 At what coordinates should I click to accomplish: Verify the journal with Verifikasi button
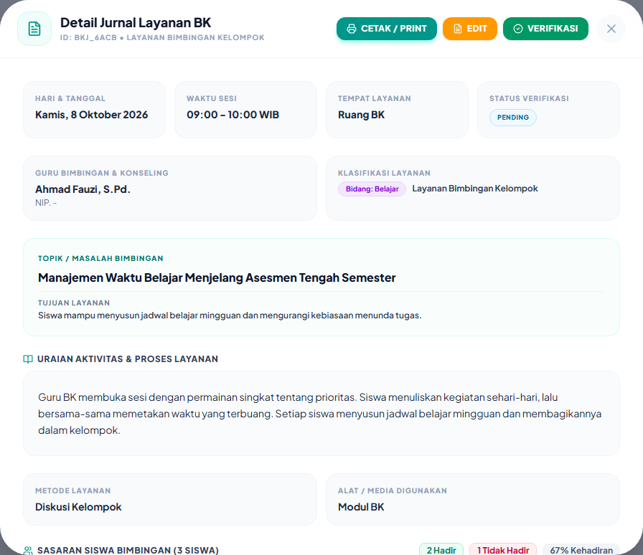(x=546, y=29)
